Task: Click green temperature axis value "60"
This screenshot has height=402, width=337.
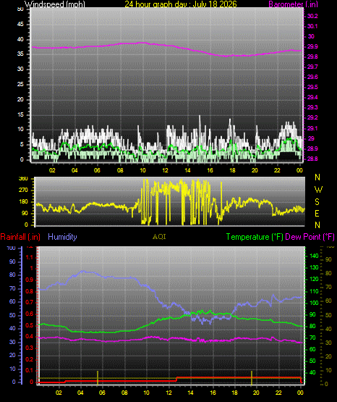Action: click(312, 349)
